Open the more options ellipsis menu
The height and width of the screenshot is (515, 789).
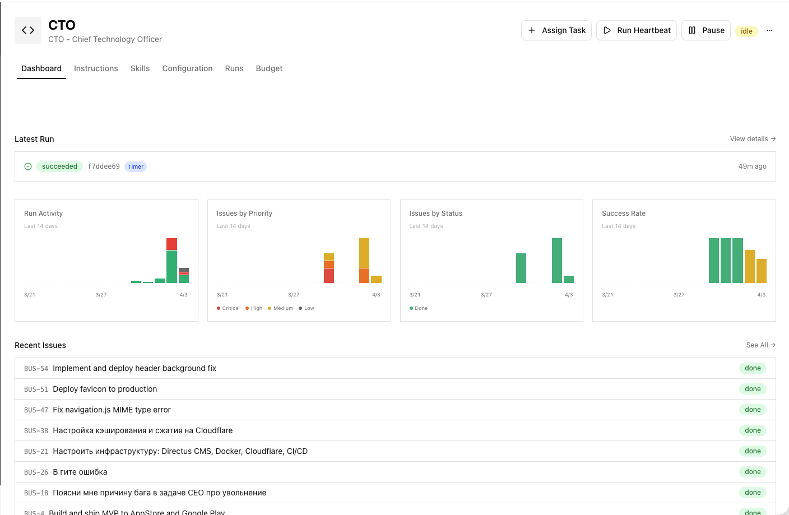(769, 30)
